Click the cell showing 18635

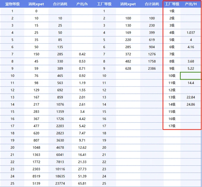tap(60, 176)
